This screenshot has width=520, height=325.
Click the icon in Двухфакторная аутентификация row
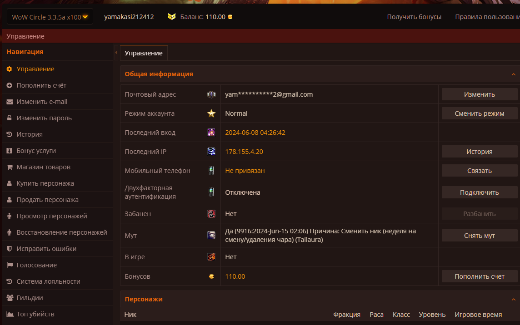click(211, 192)
